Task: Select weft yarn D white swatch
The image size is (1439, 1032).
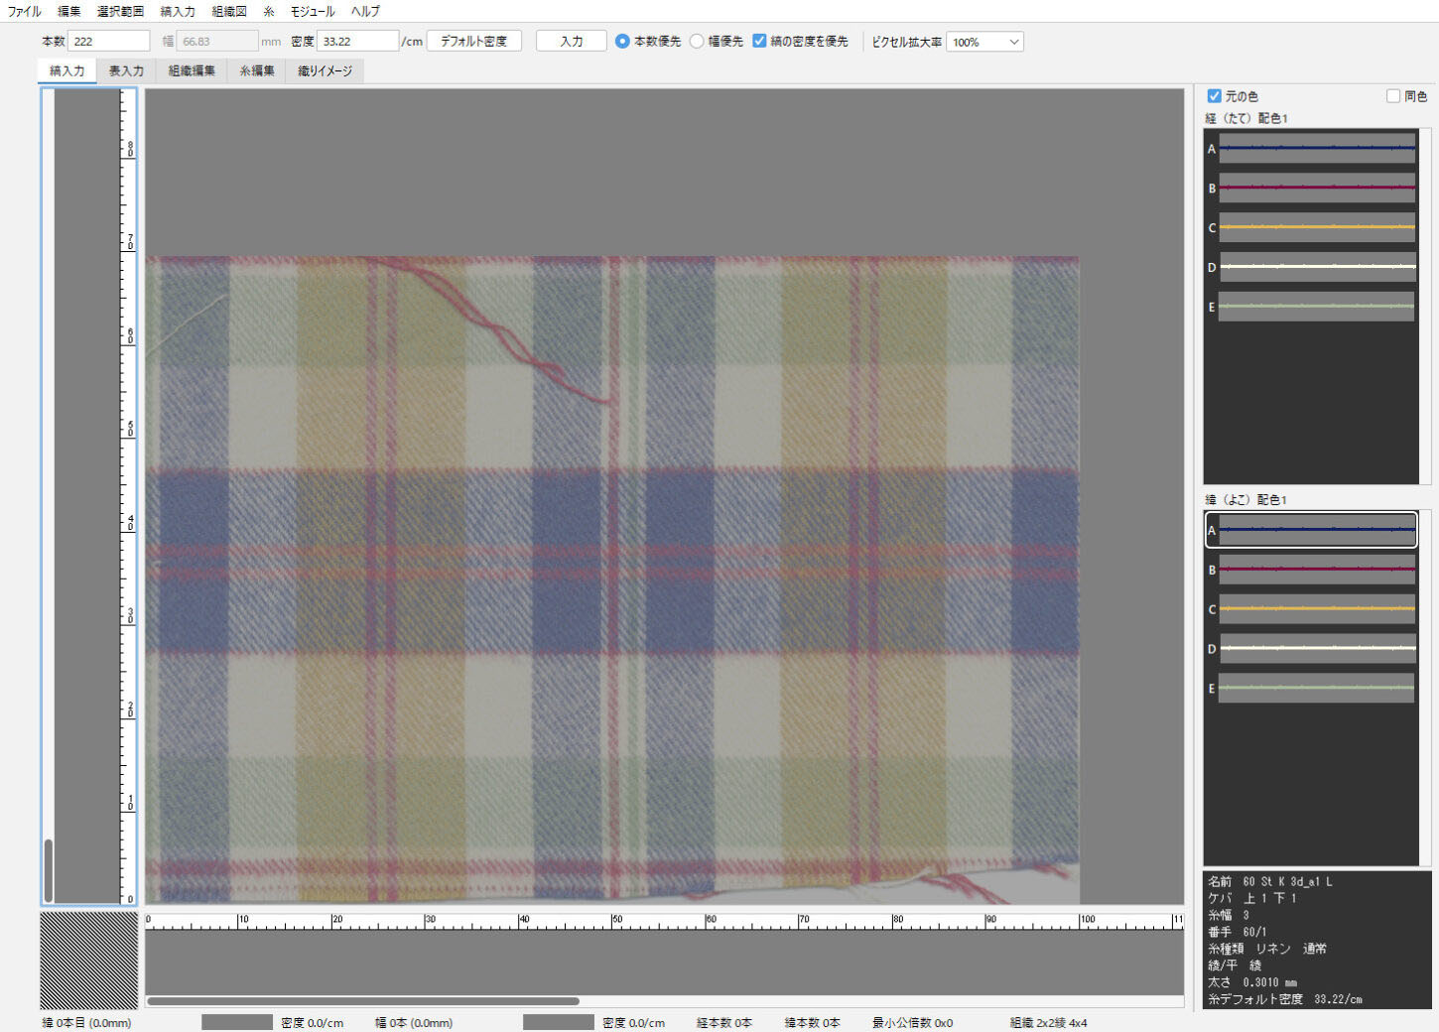Action: coord(1316,648)
